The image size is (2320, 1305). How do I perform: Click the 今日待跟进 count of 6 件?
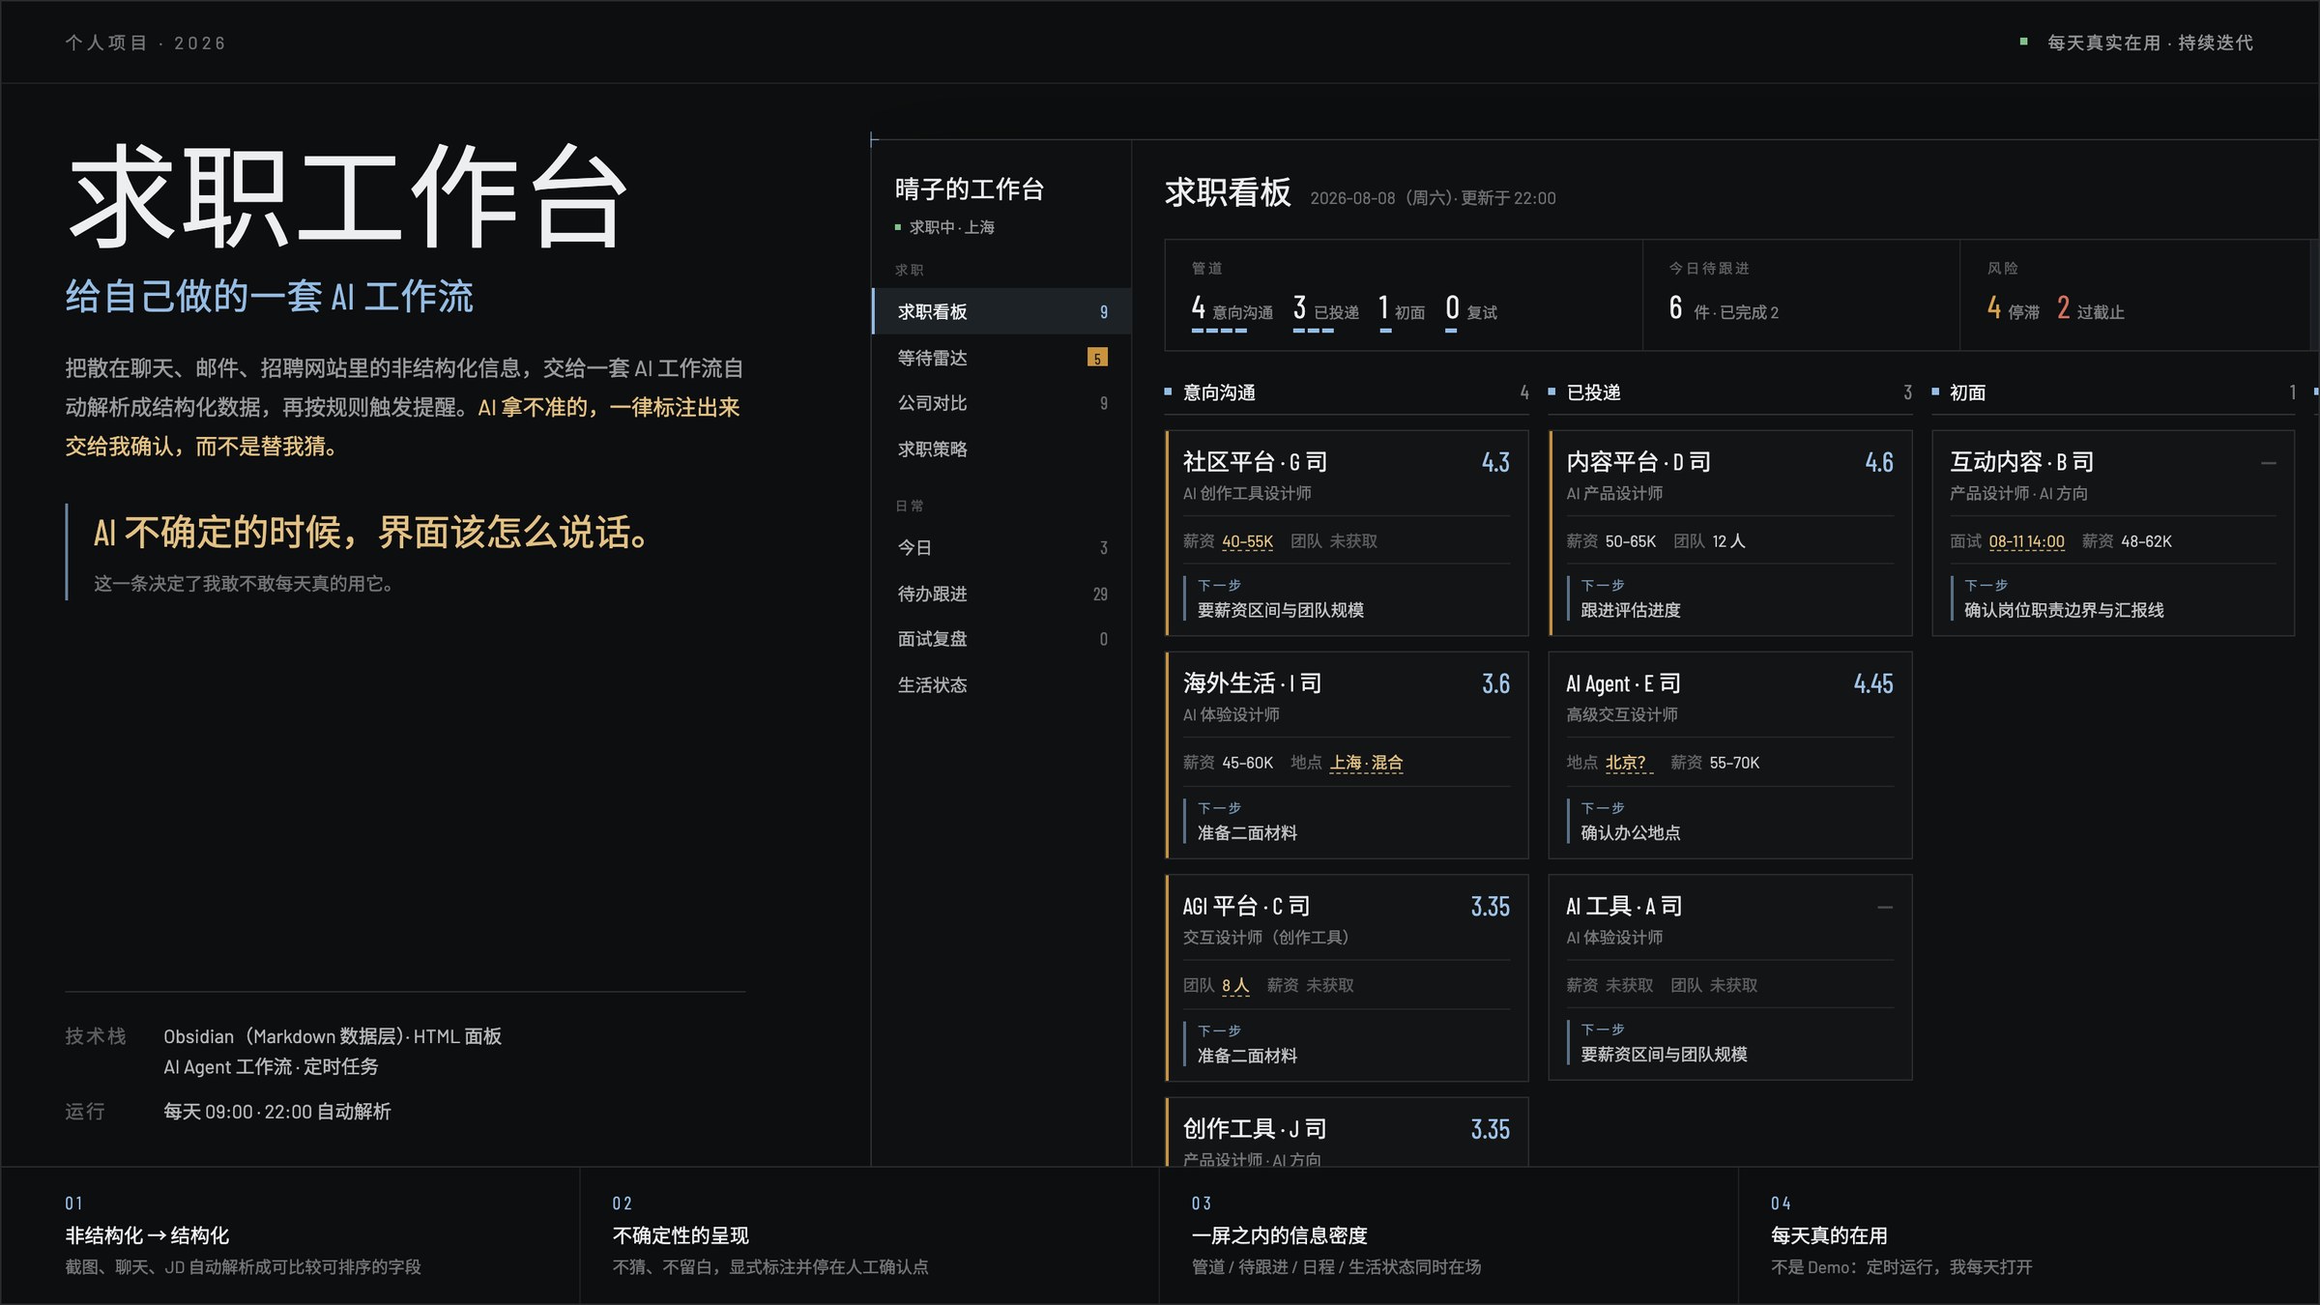(x=1723, y=309)
